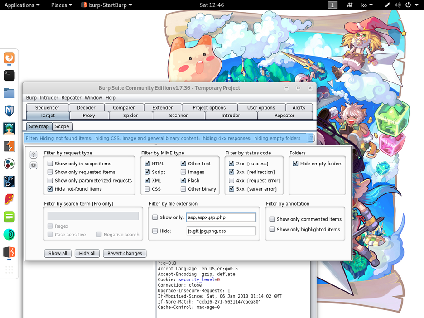Enable the Show only file extension checkbox

155,217
